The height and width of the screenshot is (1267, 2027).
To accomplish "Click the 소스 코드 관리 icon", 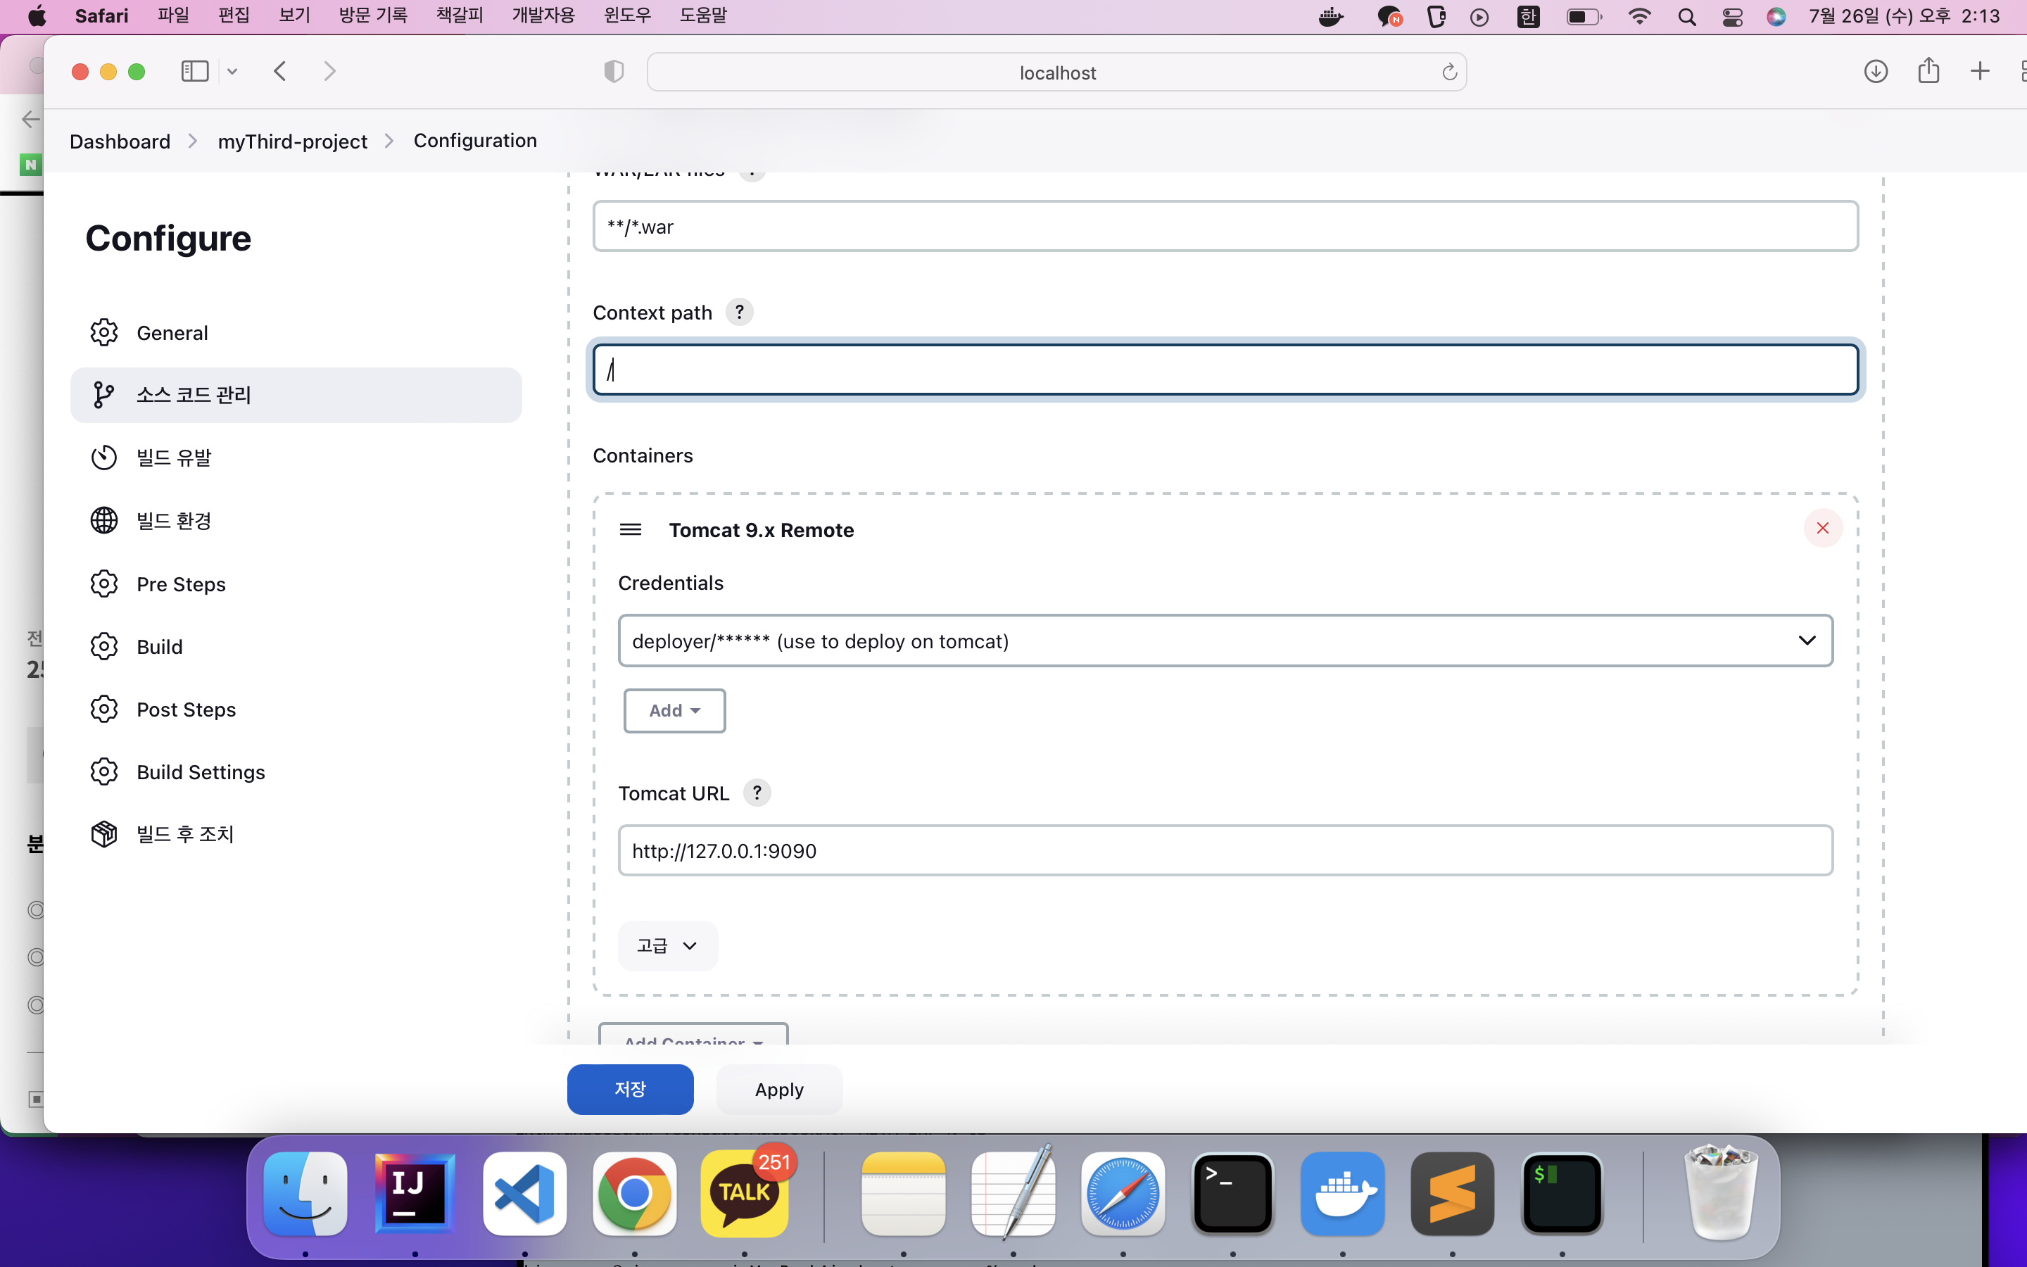I will [102, 394].
